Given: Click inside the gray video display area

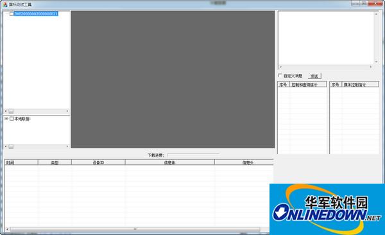Looking at the screenshot, I should point(173,79).
